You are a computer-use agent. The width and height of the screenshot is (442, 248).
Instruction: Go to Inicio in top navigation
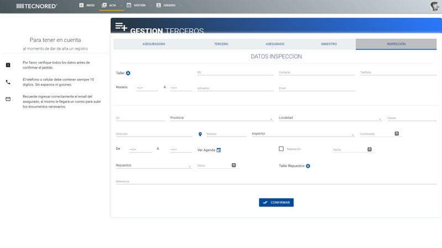pos(87,5)
